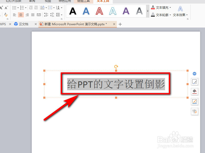This screenshot has height=153, width=205.
Task: Expand the WordArt style gallery
Action: click(148, 11)
